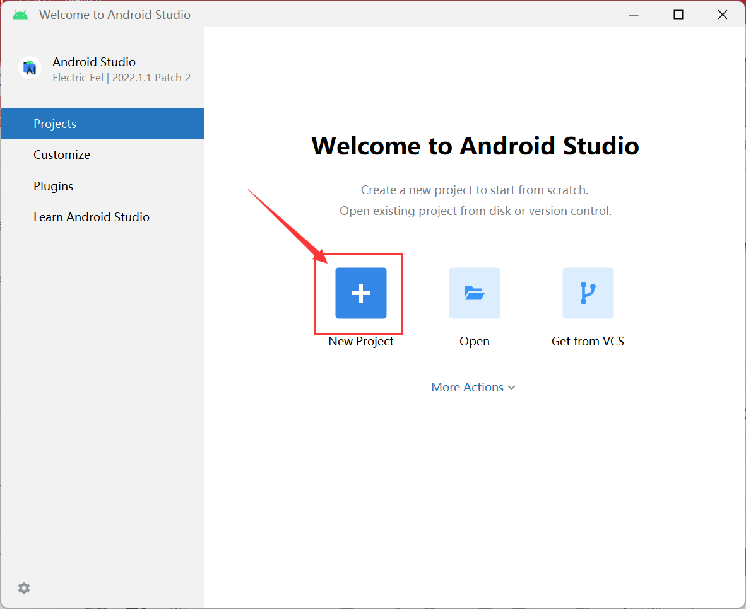Click the Android Studio name in sidebar

pyautogui.click(x=94, y=62)
